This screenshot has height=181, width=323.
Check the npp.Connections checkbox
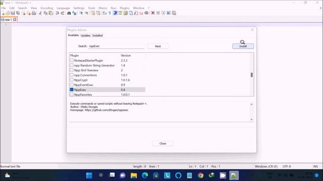(72, 75)
